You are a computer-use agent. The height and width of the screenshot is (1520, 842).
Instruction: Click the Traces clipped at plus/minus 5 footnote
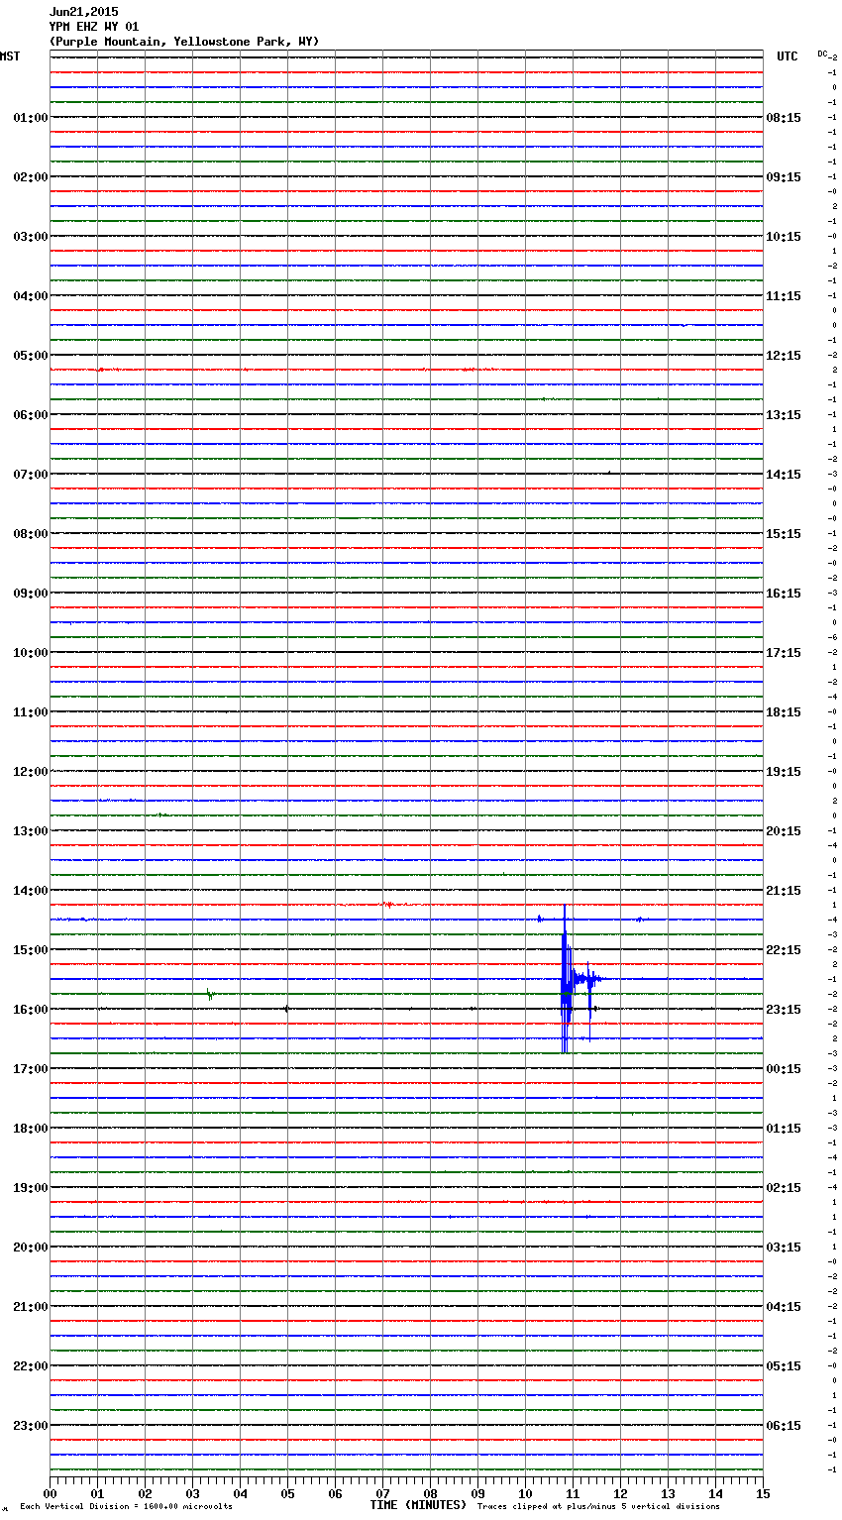(598, 1507)
